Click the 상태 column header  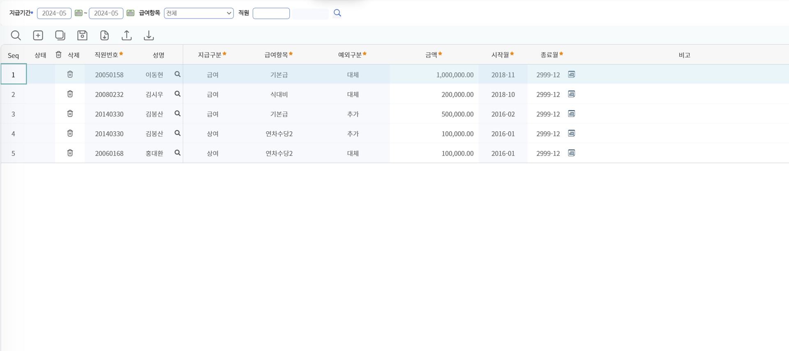pos(40,55)
